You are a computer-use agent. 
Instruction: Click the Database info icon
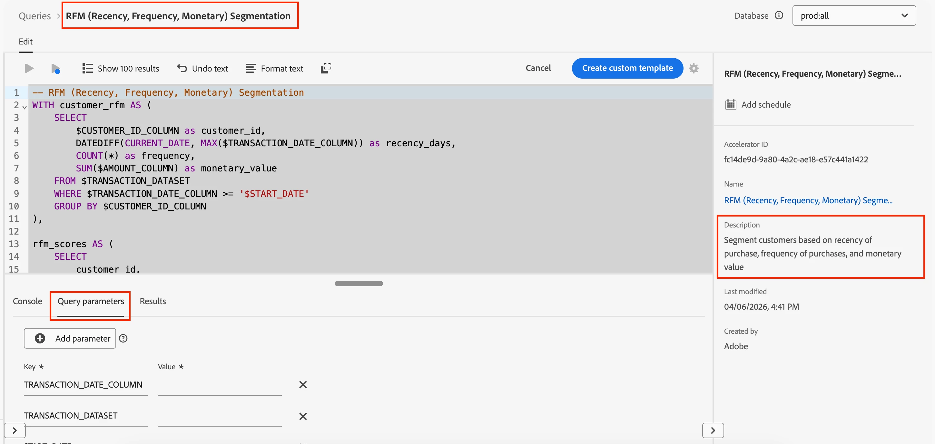pos(779,15)
